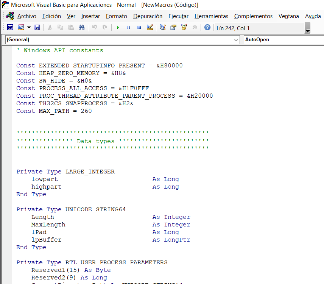Click the Save Normal disk icon
This screenshot has width=324, height=284.
pyautogui.click(x=37, y=28)
